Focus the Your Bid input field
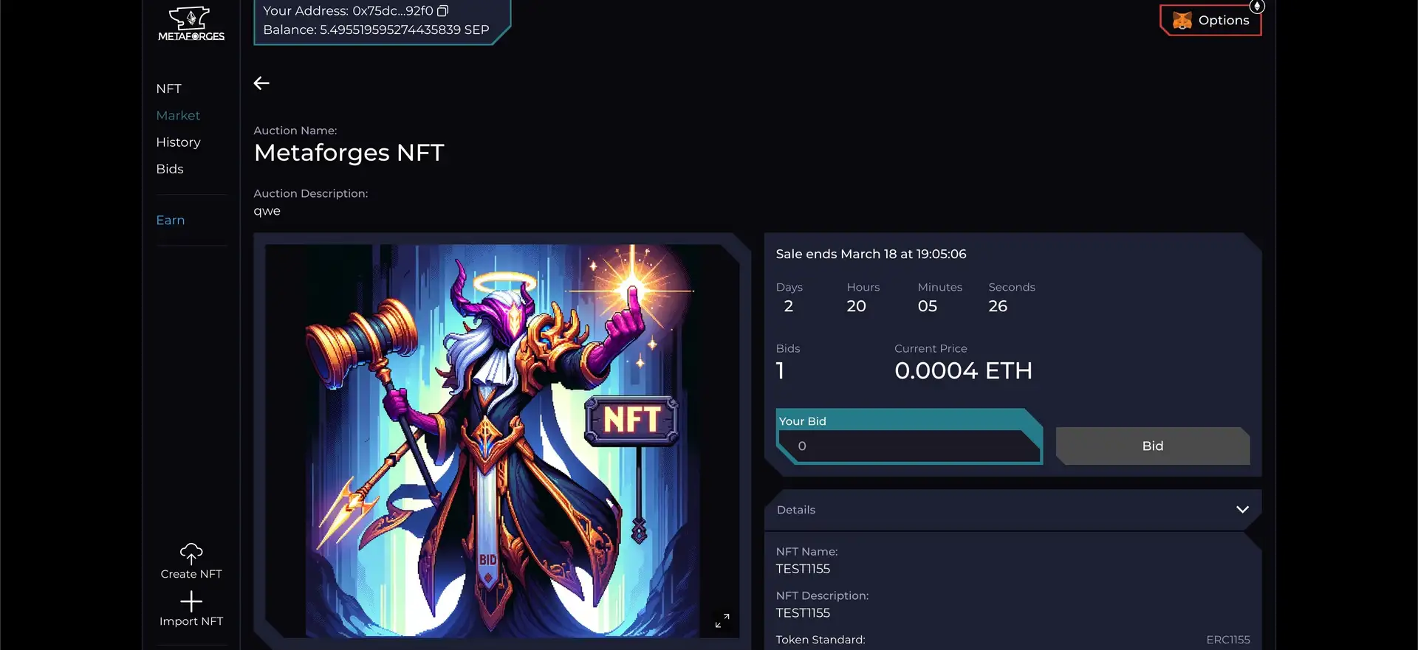 (x=910, y=446)
